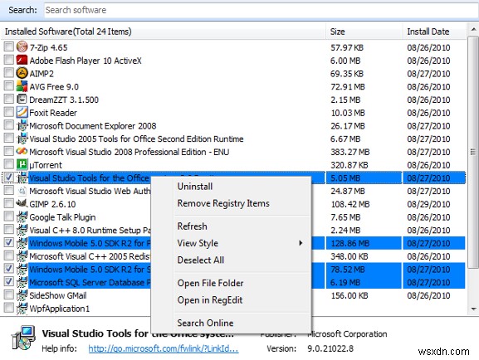The image size is (479, 360).
Task: Sort by Installed Software column header
Action: click(x=164, y=32)
